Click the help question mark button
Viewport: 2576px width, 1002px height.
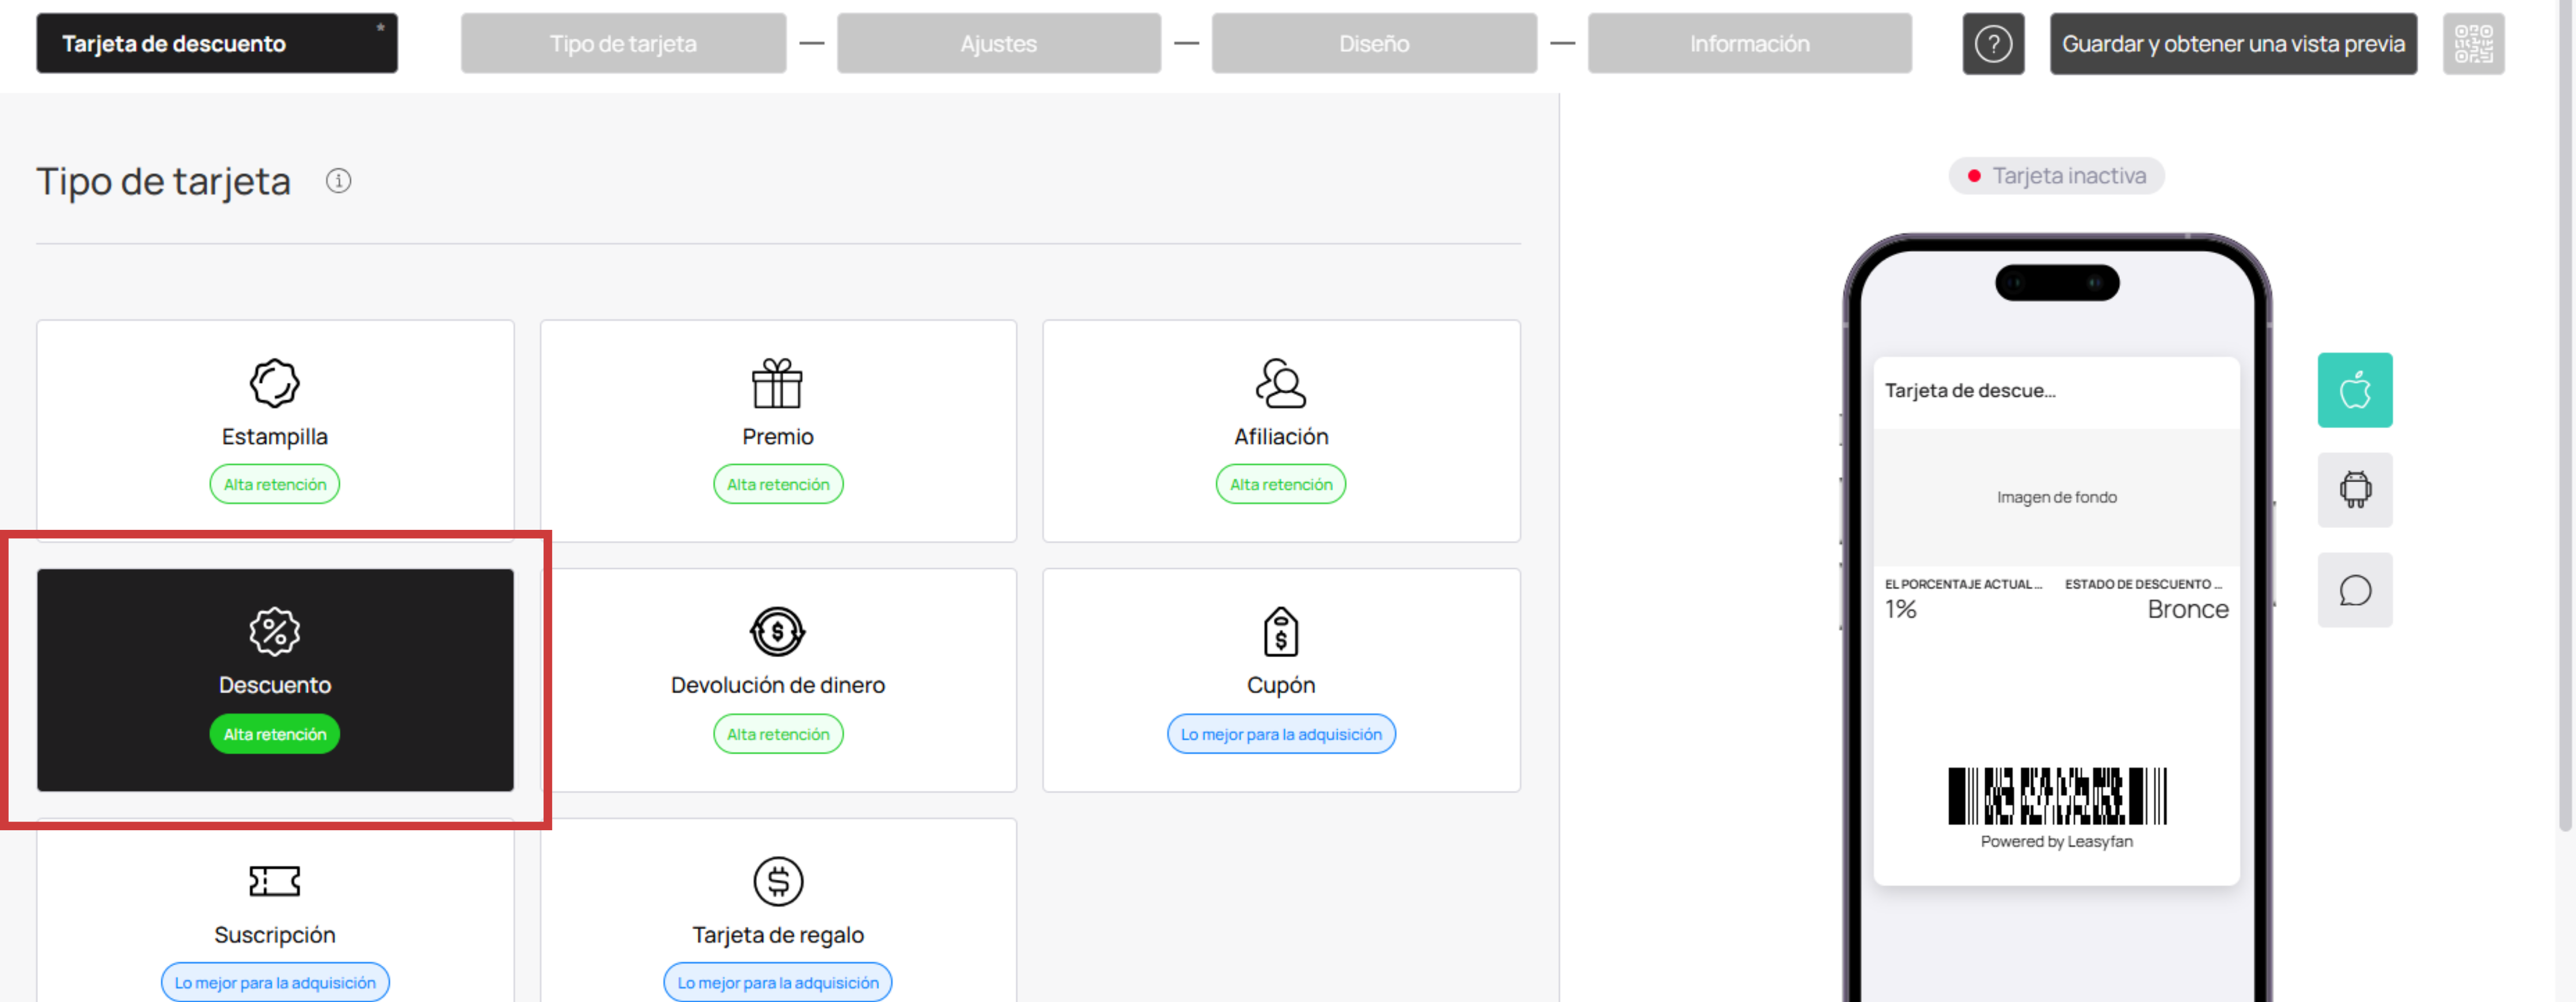(x=1993, y=44)
